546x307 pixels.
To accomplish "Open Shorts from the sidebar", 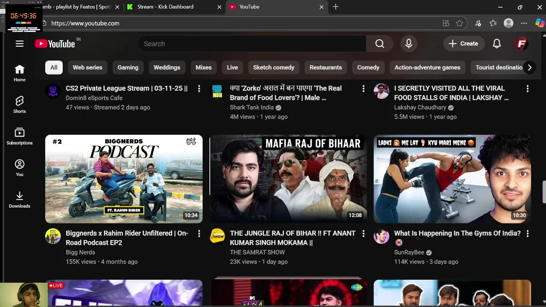I will pyautogui.click(x=20, y=105).
